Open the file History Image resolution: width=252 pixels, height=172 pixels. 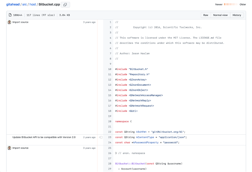[x=237, y=15]
